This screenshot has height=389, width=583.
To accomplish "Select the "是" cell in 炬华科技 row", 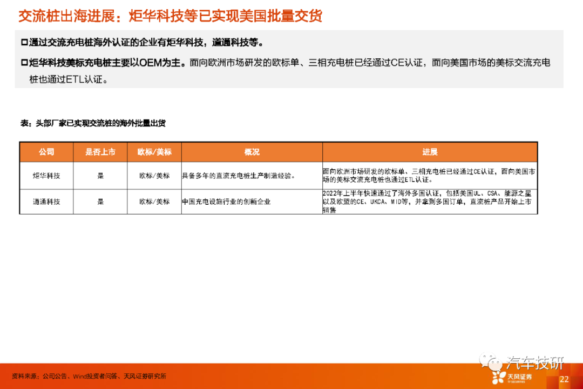I will [100, 176].
